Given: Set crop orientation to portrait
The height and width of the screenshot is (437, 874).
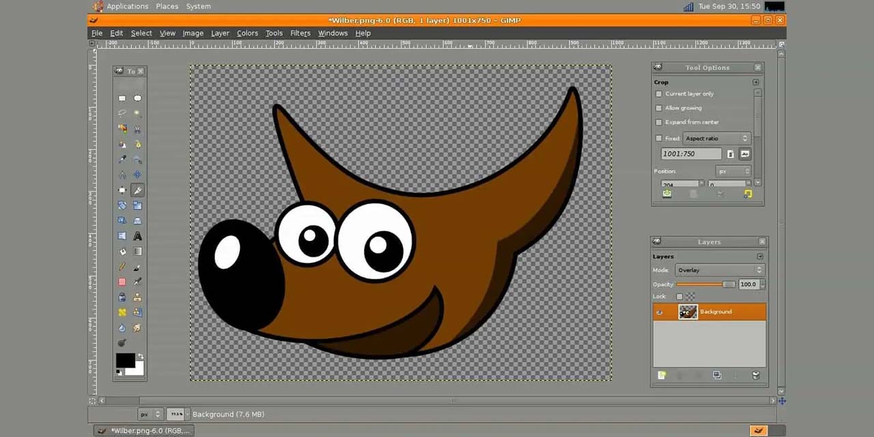Looking at the screenshot, I should pyautogui.click(x=731, y=154).
